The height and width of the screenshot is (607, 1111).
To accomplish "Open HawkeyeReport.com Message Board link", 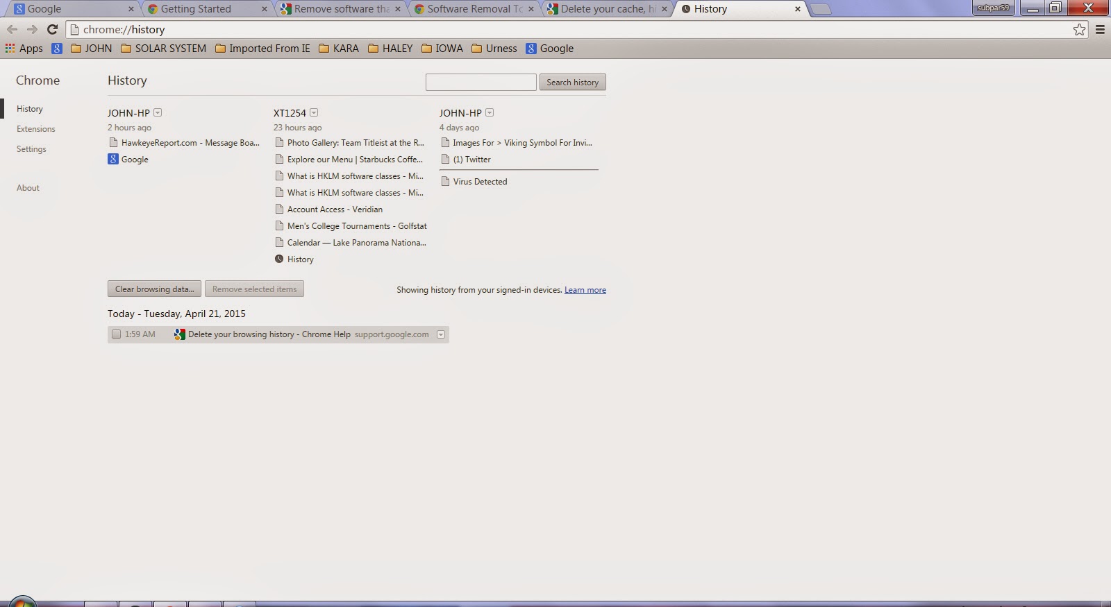I will (x=190, y=143).
